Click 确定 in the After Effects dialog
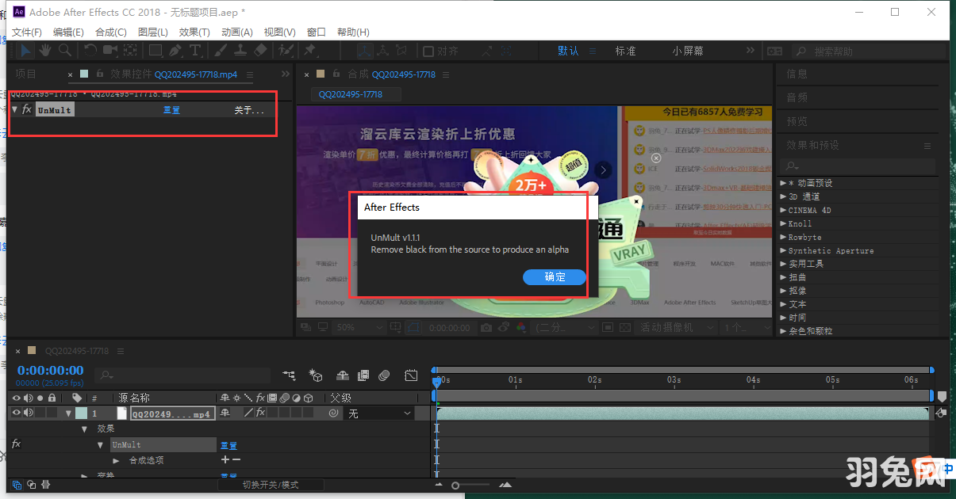The width and height of the screenshot is (956, 499). [x=554, y=277]
